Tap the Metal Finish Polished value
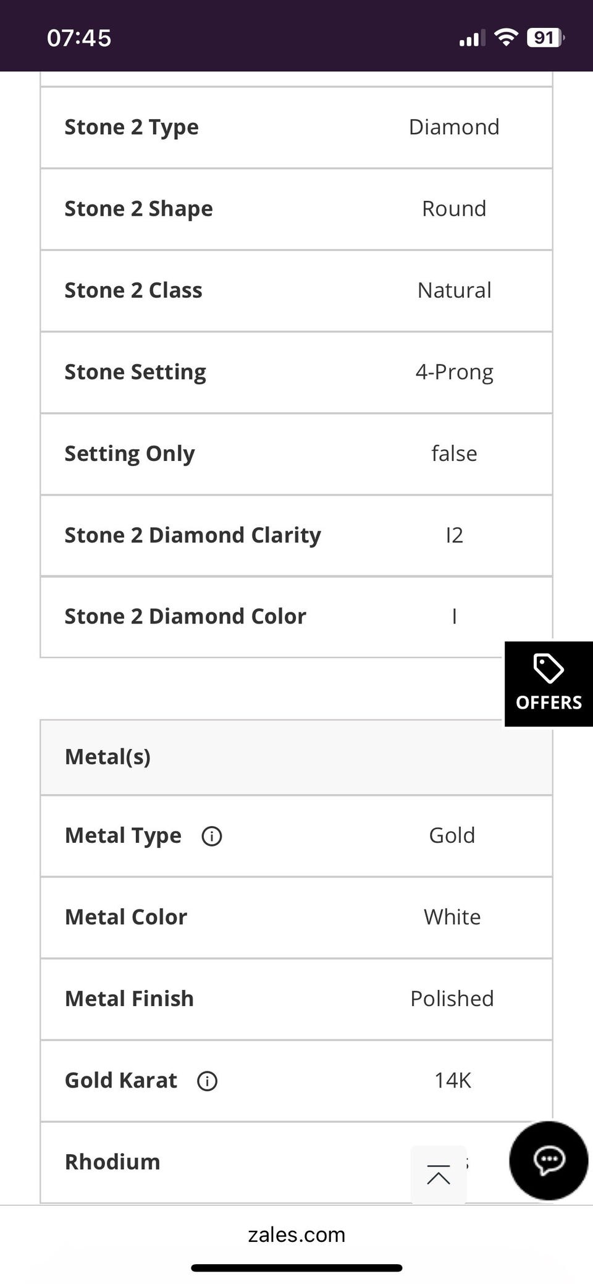The height and width of the screenshot is (1284, 593). [x=452, y=999]
